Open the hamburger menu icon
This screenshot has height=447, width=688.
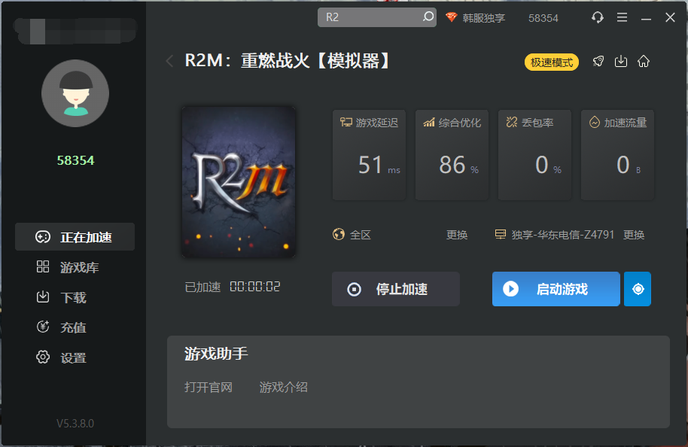tap(622, 17)
